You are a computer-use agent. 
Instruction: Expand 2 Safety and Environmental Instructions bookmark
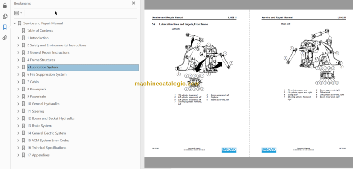point(18,45)
